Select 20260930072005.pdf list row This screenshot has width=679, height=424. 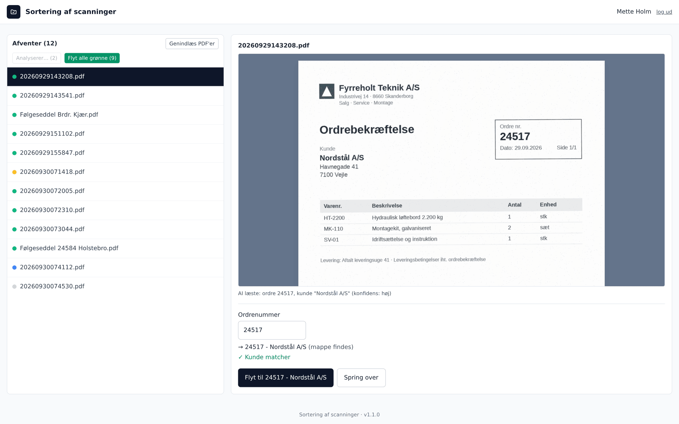[x=115, y=191]
